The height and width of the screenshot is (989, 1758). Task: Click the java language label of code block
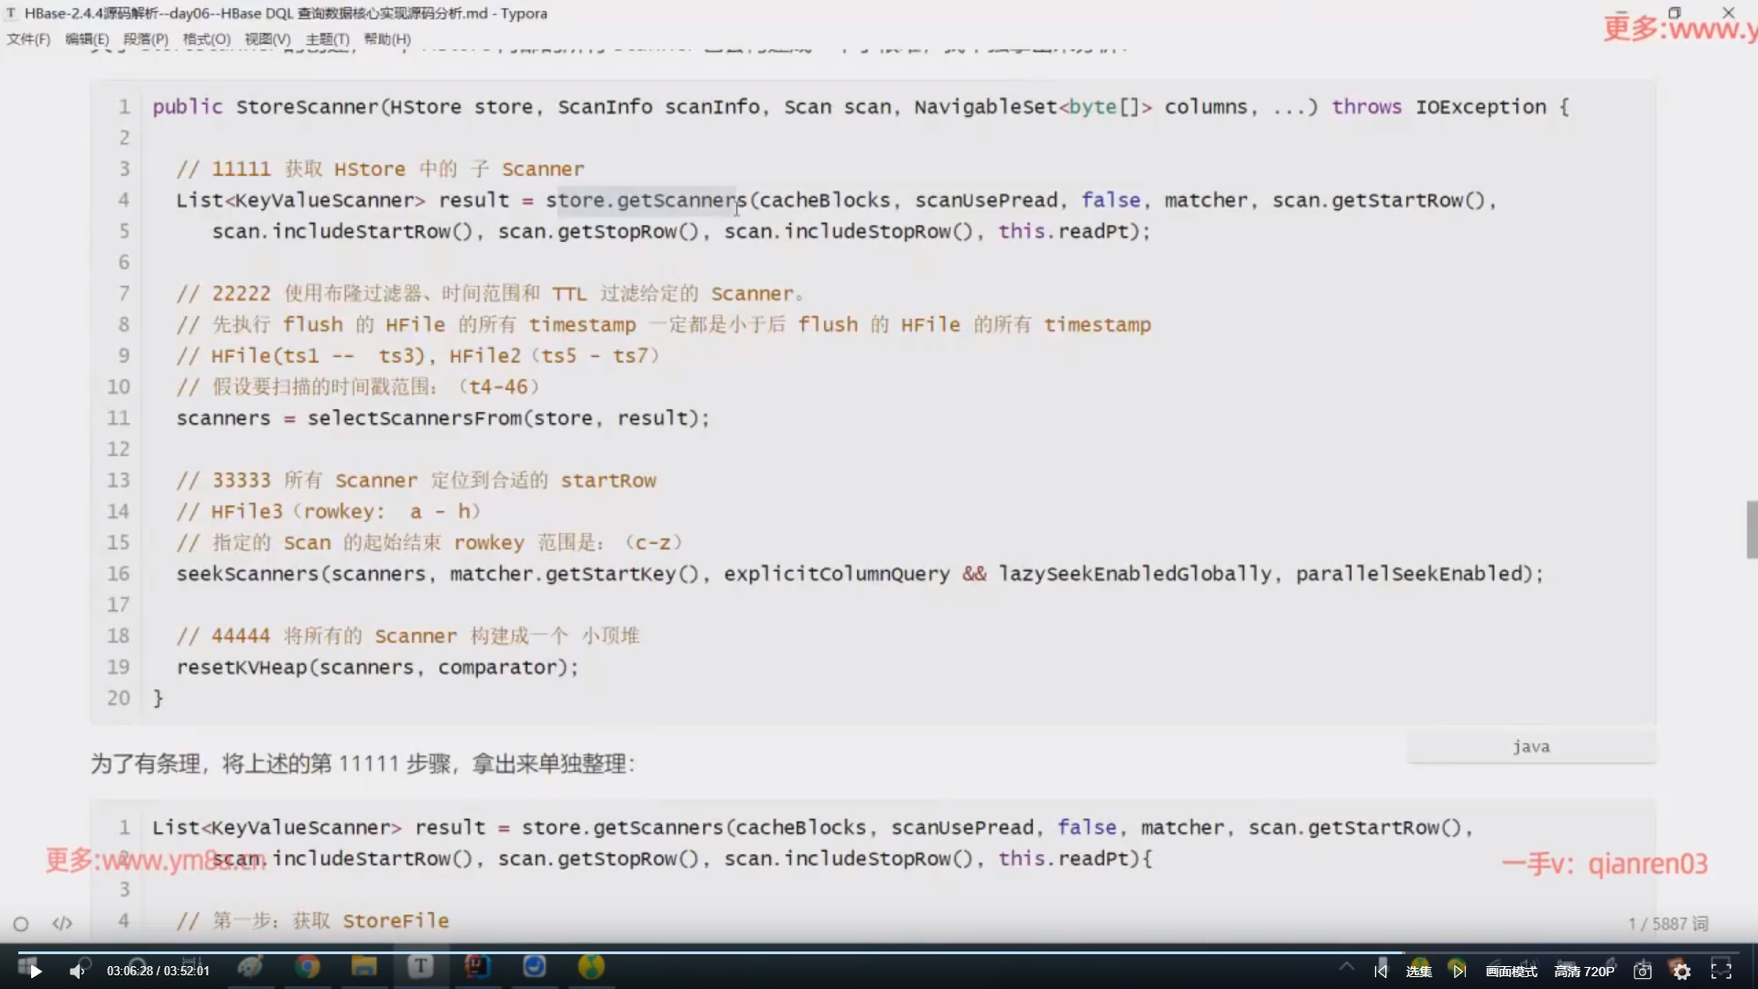coord(1531,746)
